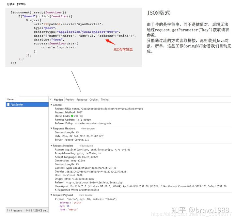
Task: Click view source next to Request Headers
Action: click(x=86, y=146)
